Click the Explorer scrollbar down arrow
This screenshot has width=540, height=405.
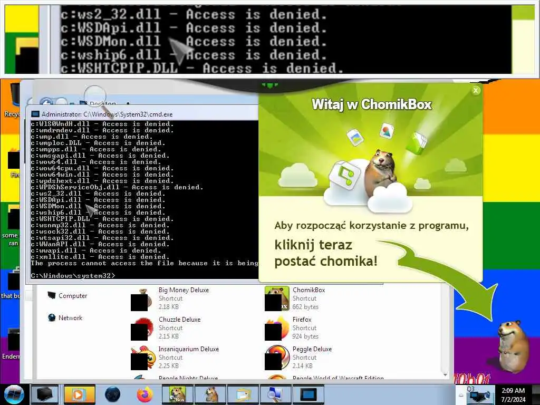coord(445,374)
